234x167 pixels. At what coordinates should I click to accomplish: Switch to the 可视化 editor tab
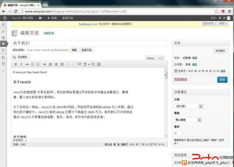pyautogui.click(x=150, y=59)
